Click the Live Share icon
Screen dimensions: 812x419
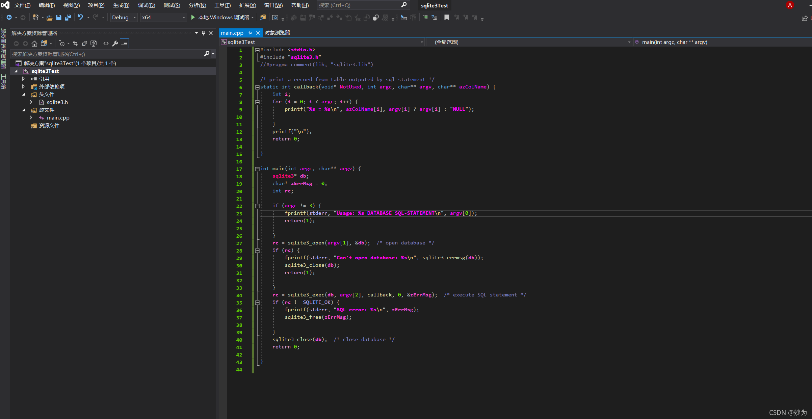(805, 18)
